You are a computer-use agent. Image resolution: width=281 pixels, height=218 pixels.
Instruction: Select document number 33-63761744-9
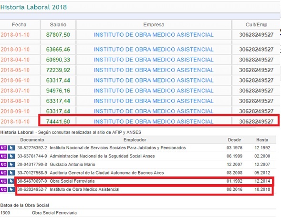pos(32,156)
